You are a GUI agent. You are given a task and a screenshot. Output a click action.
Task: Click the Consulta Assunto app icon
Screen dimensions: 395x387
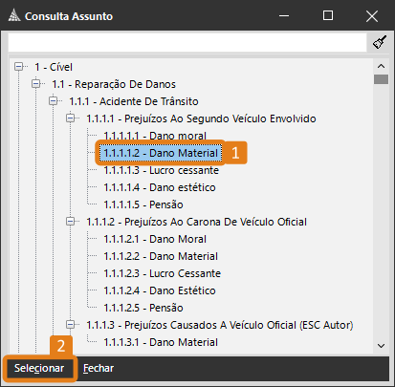tap(14, 15)
